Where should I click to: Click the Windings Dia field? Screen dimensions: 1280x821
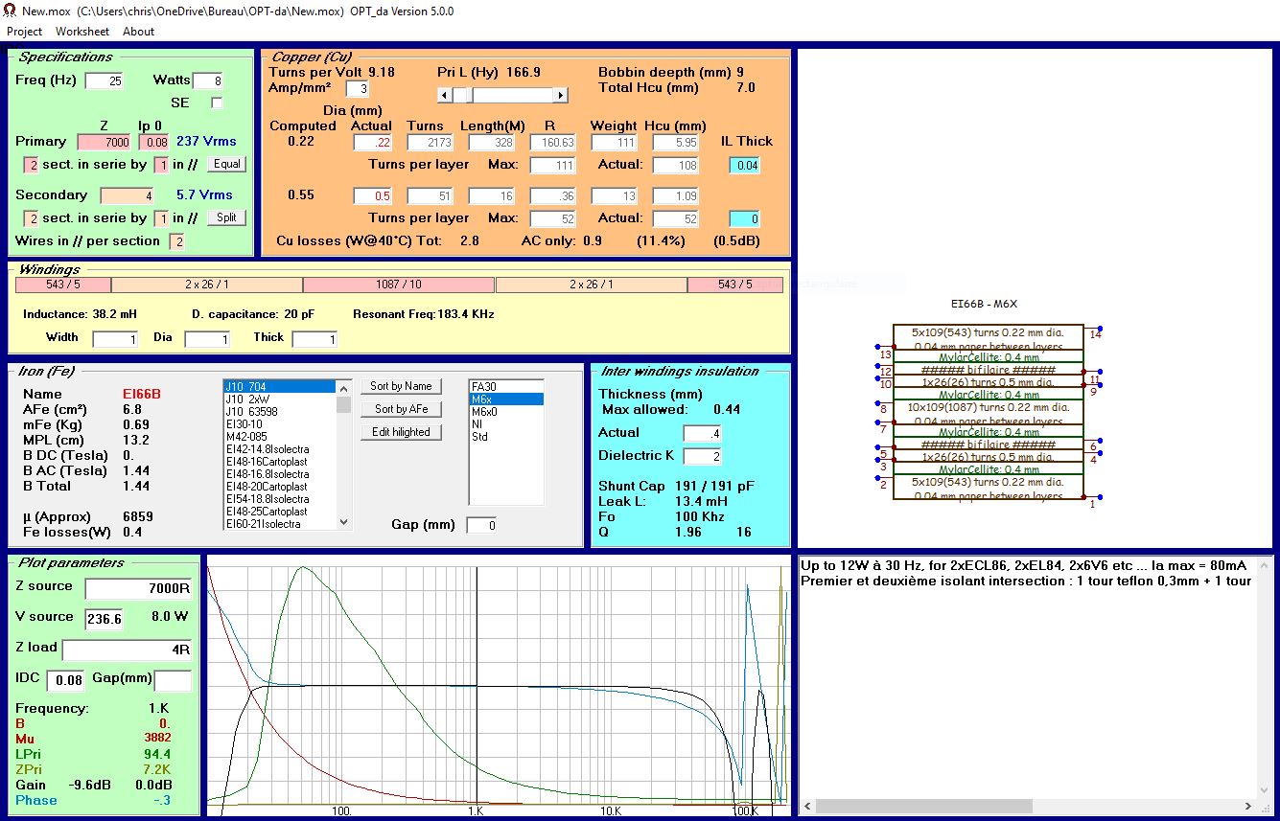click(x=207, y=339)
